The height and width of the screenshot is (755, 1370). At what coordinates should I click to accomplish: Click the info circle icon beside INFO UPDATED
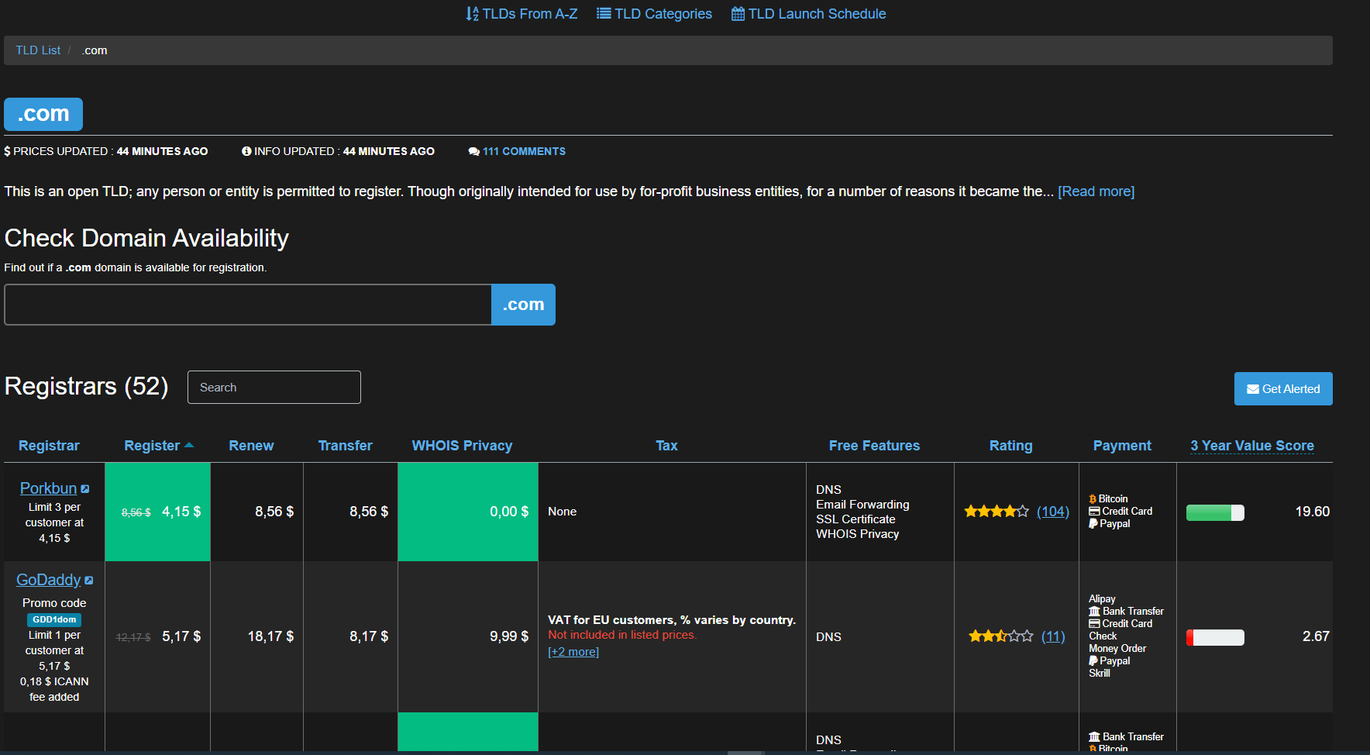pyautogui.click(x=246, y=151)
